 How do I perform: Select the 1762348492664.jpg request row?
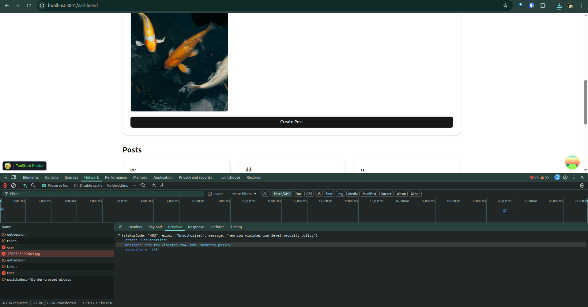coord(57,254)
